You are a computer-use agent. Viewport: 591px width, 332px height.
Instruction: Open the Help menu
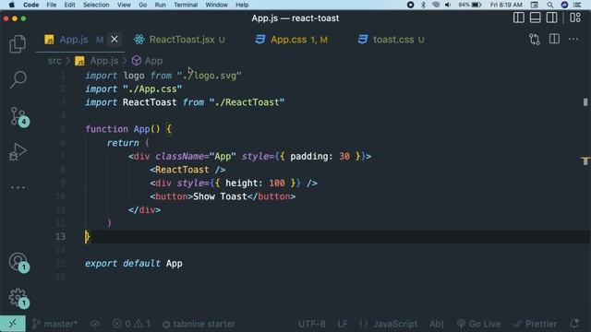(242, 5)
